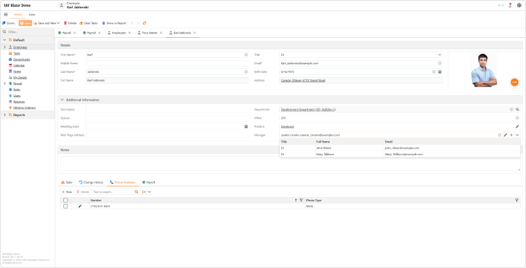Screen dimensions: 526x268
Task: Open Departments in the sidebar
Action: (x=22, y=59)
